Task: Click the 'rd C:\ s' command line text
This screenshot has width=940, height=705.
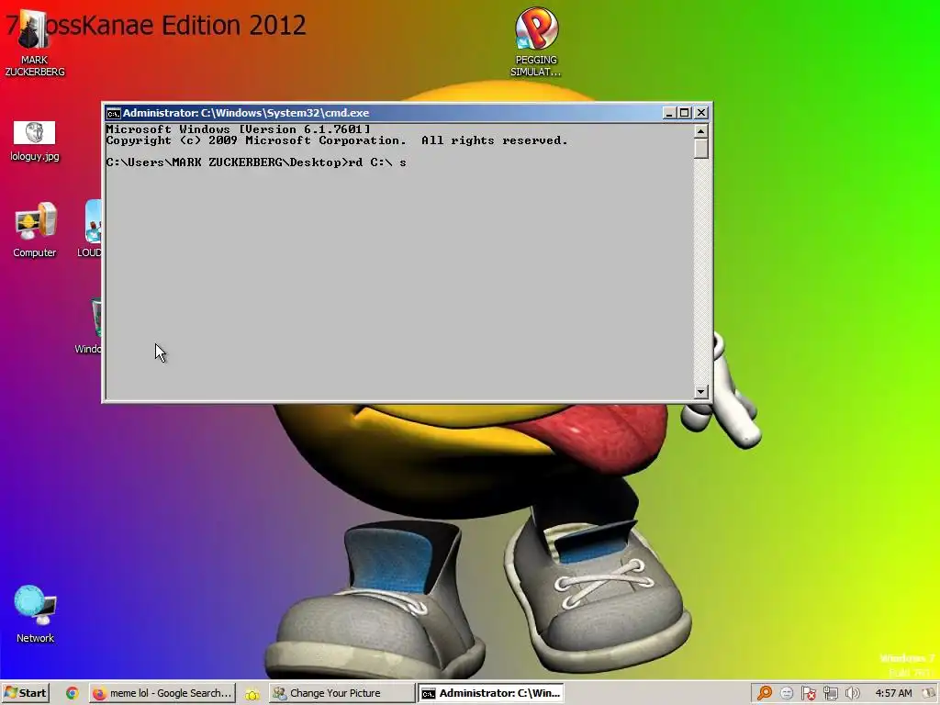Action: coord(377,162)
